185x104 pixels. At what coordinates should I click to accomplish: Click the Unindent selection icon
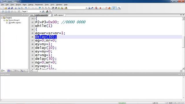[x=56, y=8]
